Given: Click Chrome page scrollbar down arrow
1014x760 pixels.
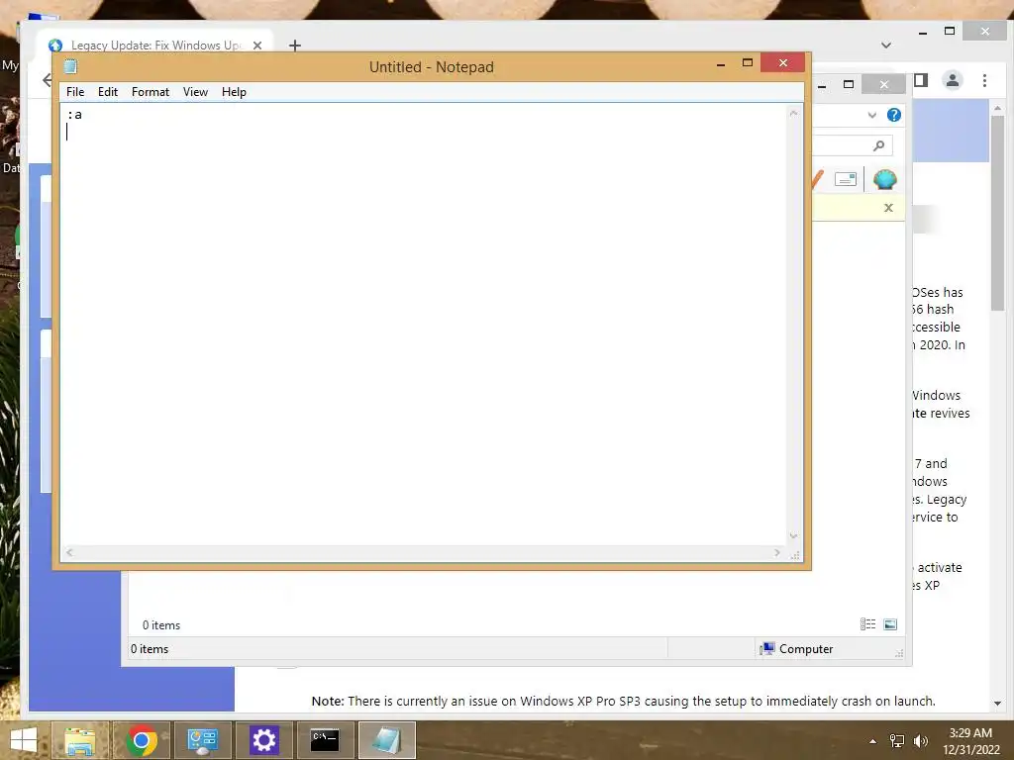Looking at the screenshot, I should [x=997, y=704].
